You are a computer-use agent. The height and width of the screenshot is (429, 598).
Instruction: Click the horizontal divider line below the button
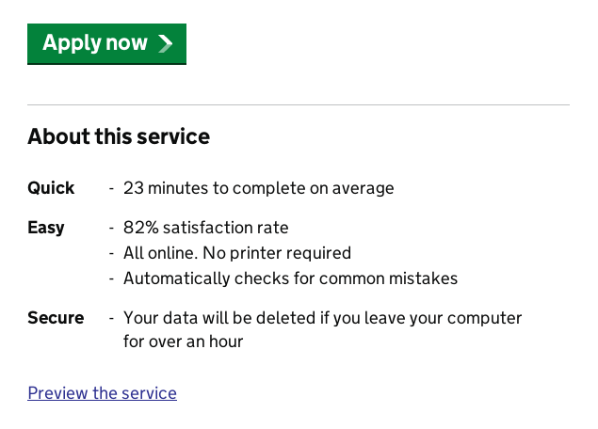click(299, 104)
